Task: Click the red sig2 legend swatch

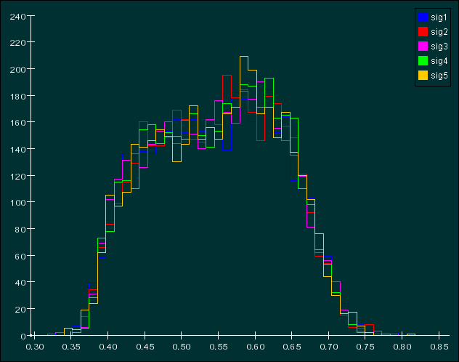Action: coord(423,32)
